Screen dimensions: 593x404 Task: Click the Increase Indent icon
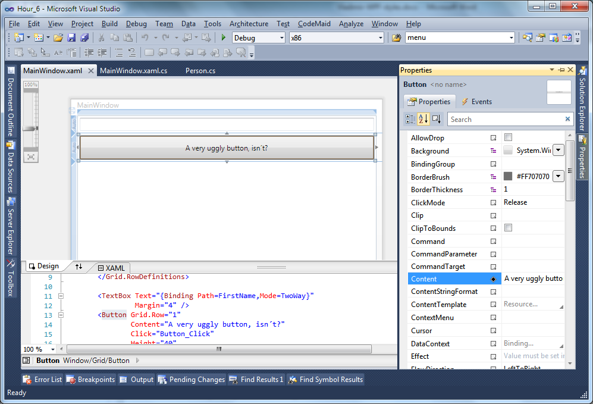coord(102,52)
